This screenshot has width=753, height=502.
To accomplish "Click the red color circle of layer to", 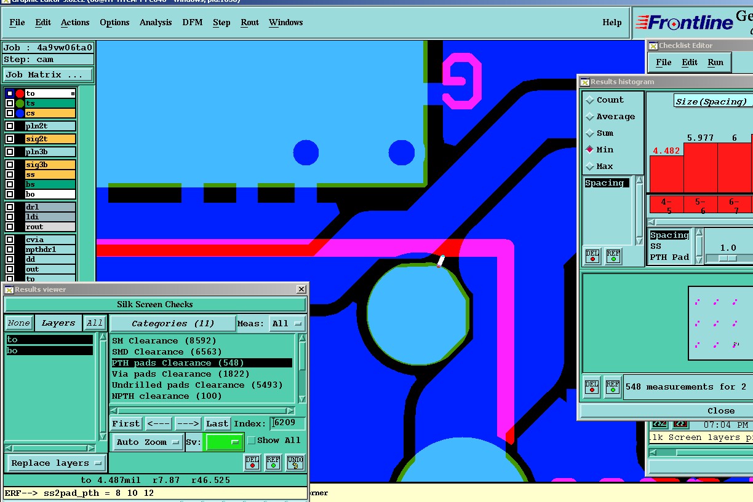I will (20, 93).
